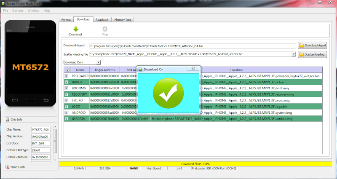
Task: Select the RECOVERY name cell
Action: point(80,94)
